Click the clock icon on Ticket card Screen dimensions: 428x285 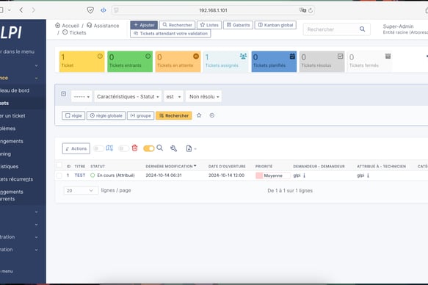click(x=100, y=56)
